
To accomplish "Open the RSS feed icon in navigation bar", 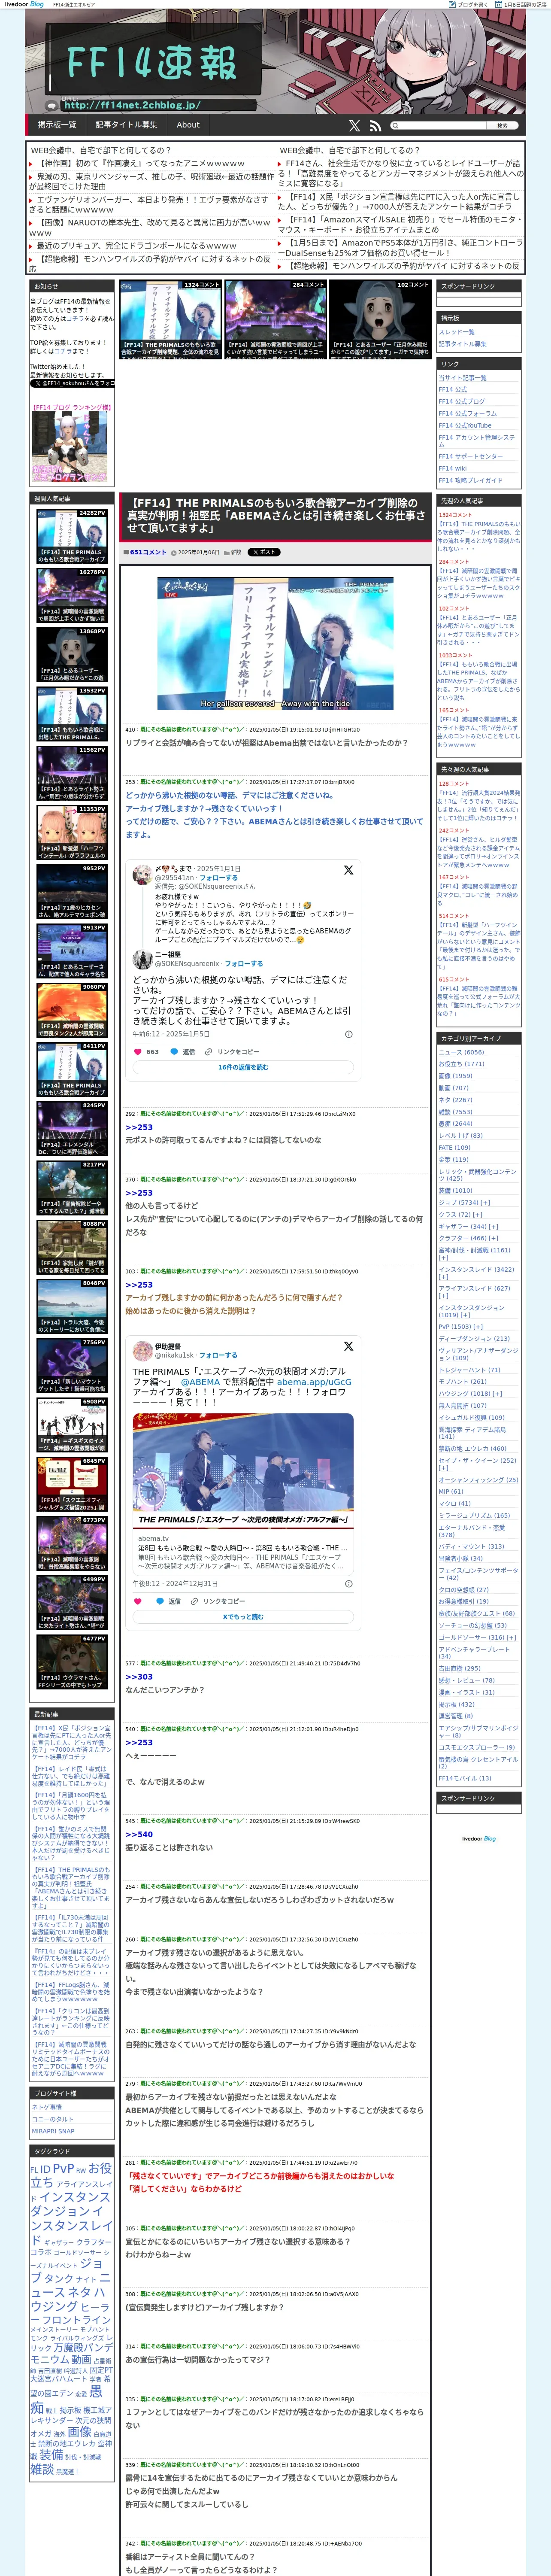I will [375, 126].
